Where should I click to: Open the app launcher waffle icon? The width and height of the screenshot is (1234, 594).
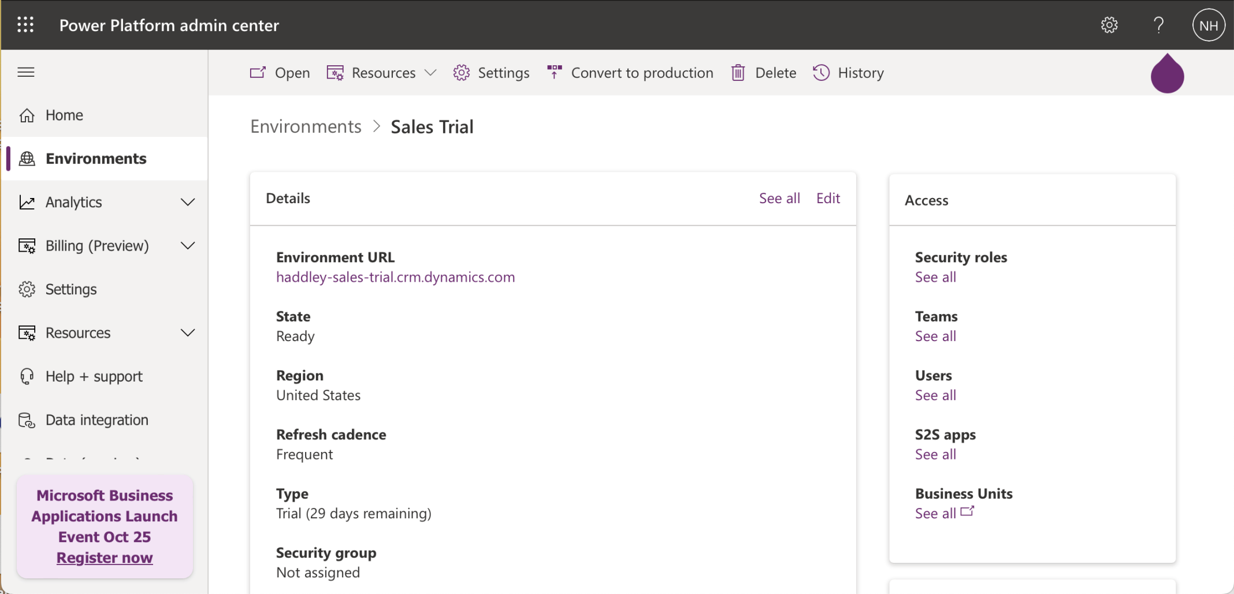[25, 25]
